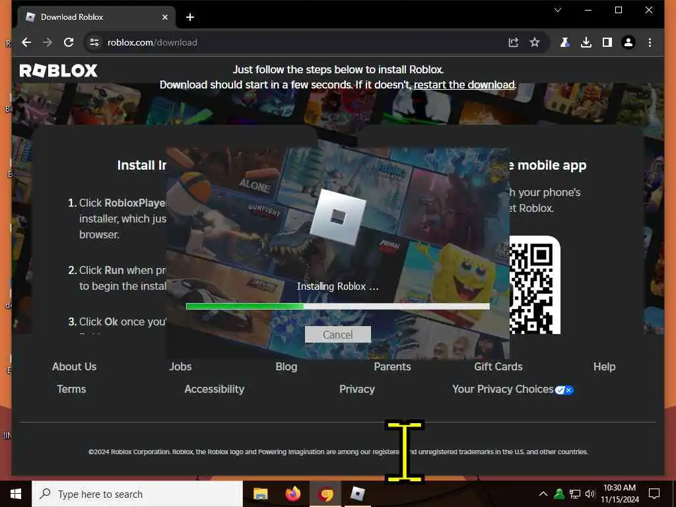Viewport: 676px width, 507px height.
Task: Open the clock showing 10:30 AM
Action: pyautogui.click(x=619, y=494)
